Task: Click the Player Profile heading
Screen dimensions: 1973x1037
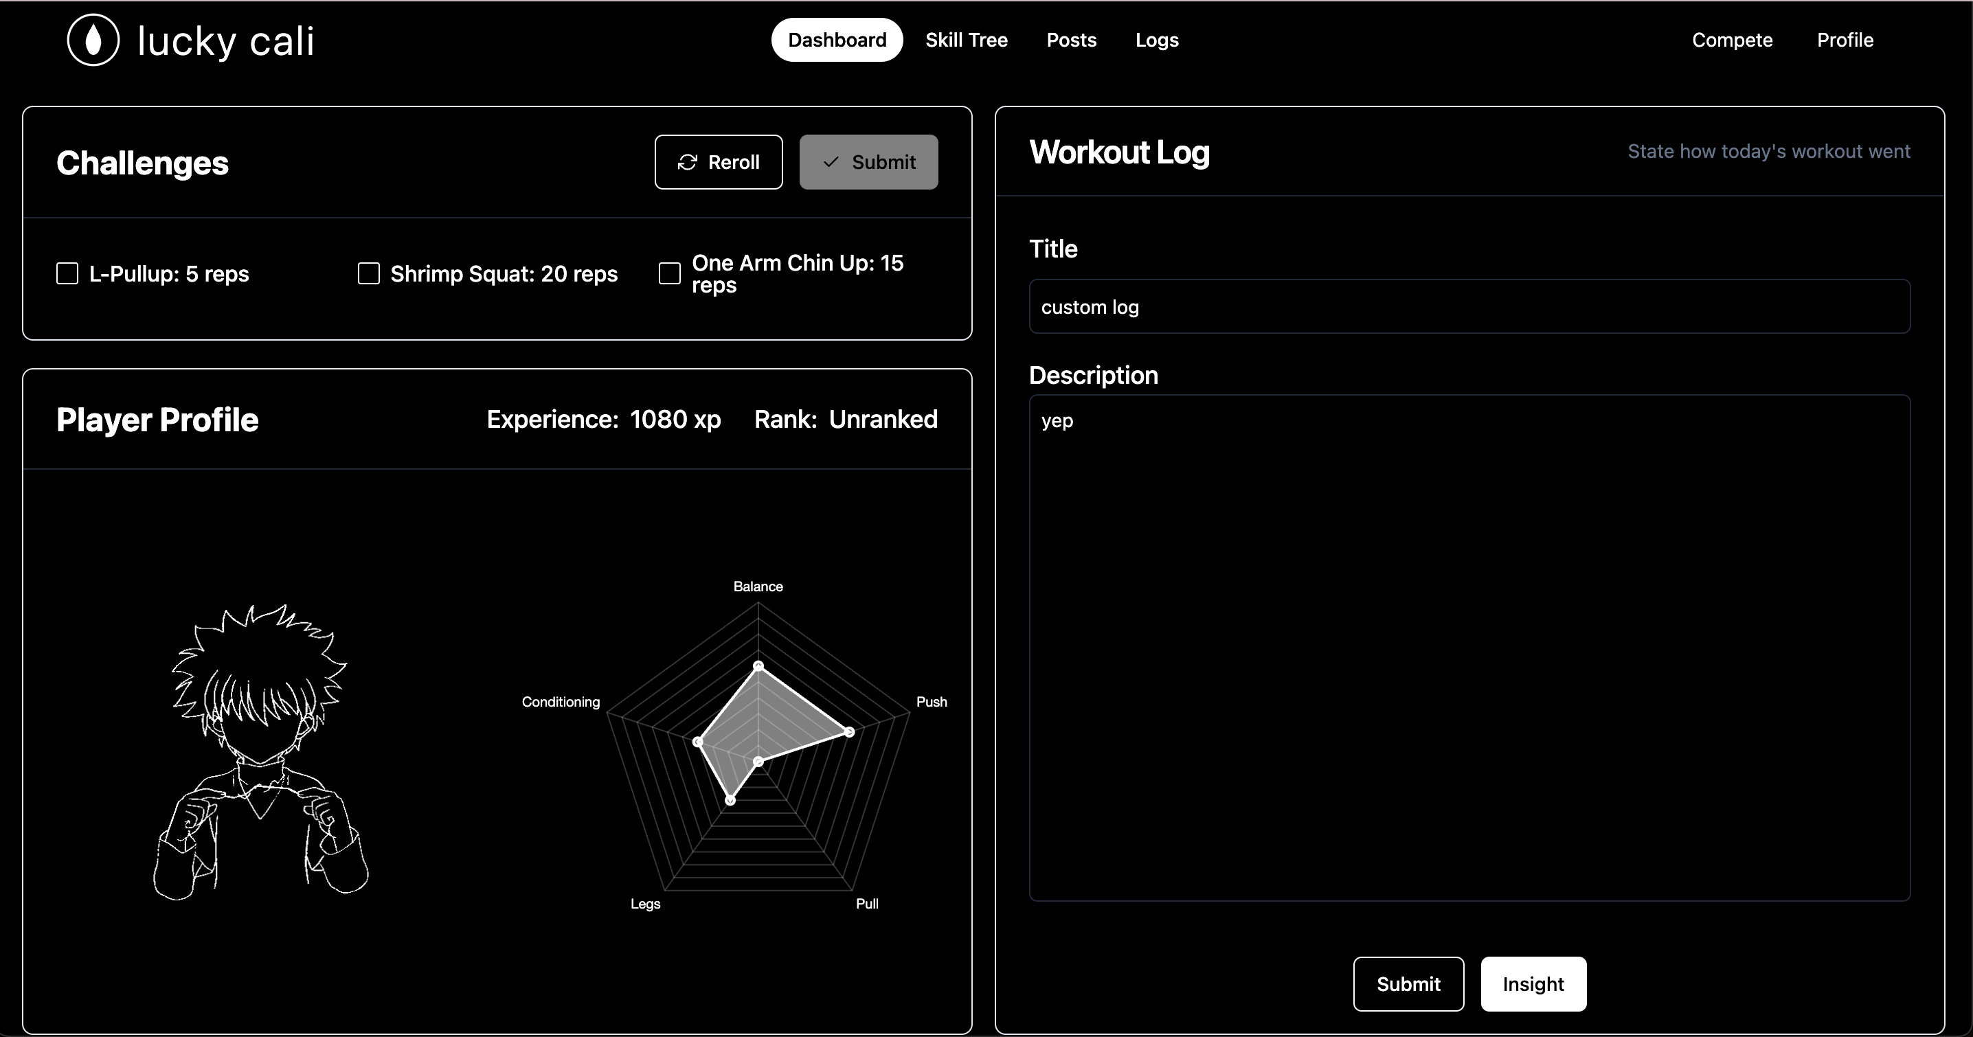Action: [x=158, y=420]
